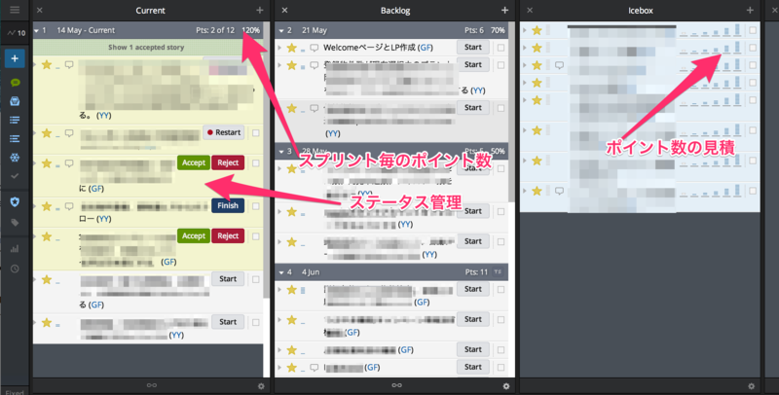Collapse the 14 May - Current iteration
779x395 pixels.
tap(36, 31)
